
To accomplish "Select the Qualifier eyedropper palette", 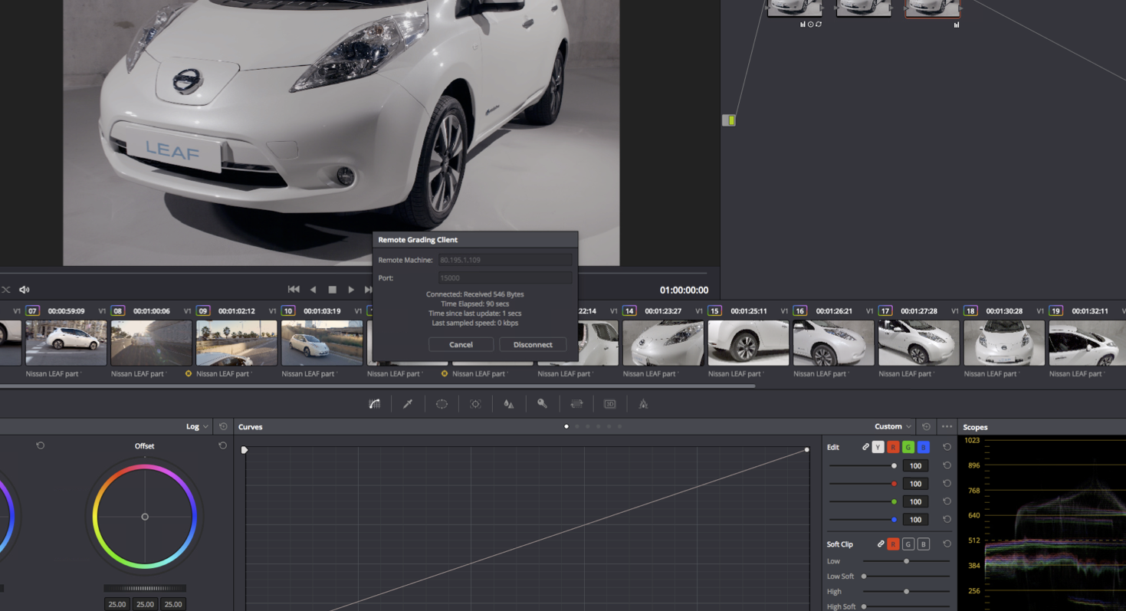I will pos(408,404).
